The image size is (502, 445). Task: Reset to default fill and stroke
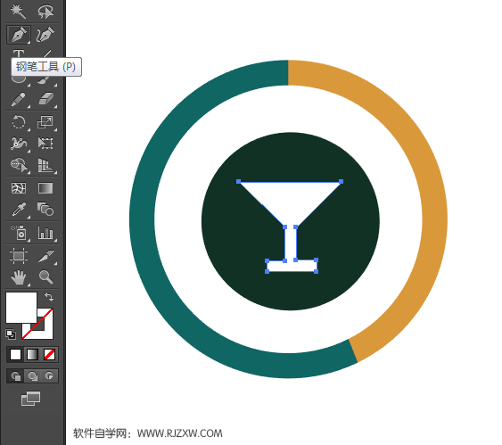[x=11, y=334]
